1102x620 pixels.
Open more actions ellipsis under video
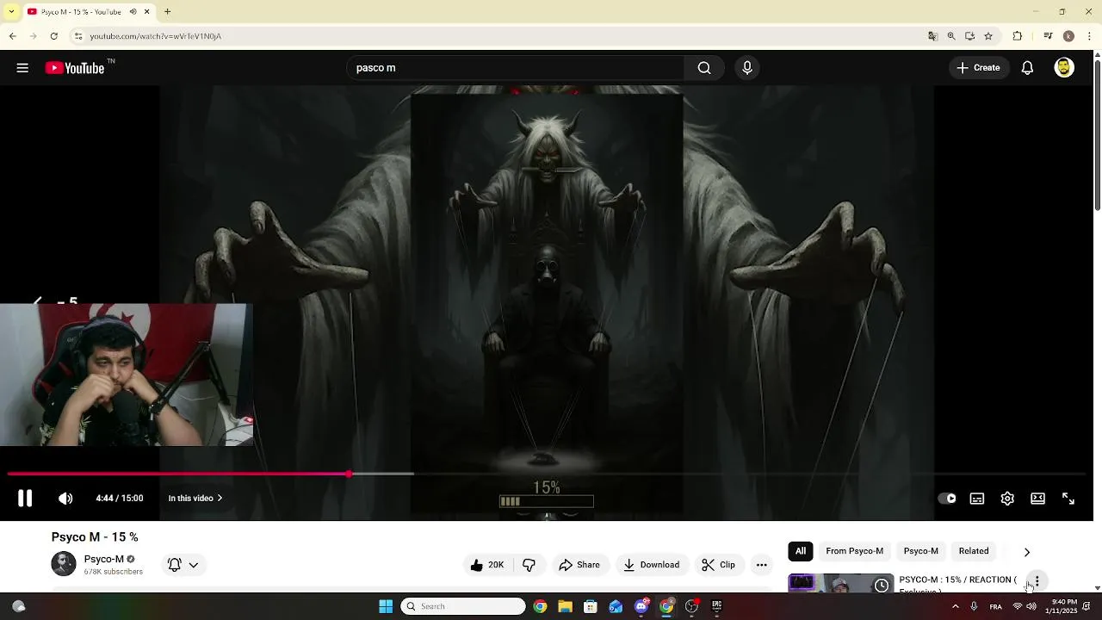click(761, 565)
